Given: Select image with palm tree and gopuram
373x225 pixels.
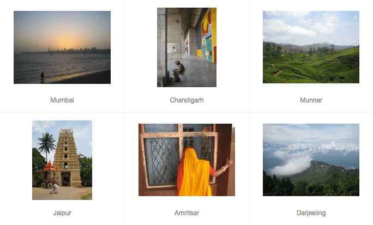Looking at the screenshot, I should tap(62, 160).
